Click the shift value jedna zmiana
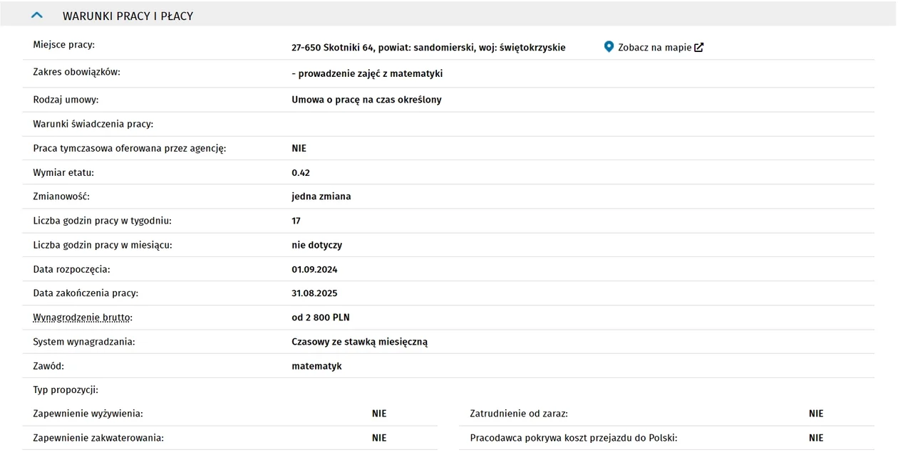 (321, 197)
